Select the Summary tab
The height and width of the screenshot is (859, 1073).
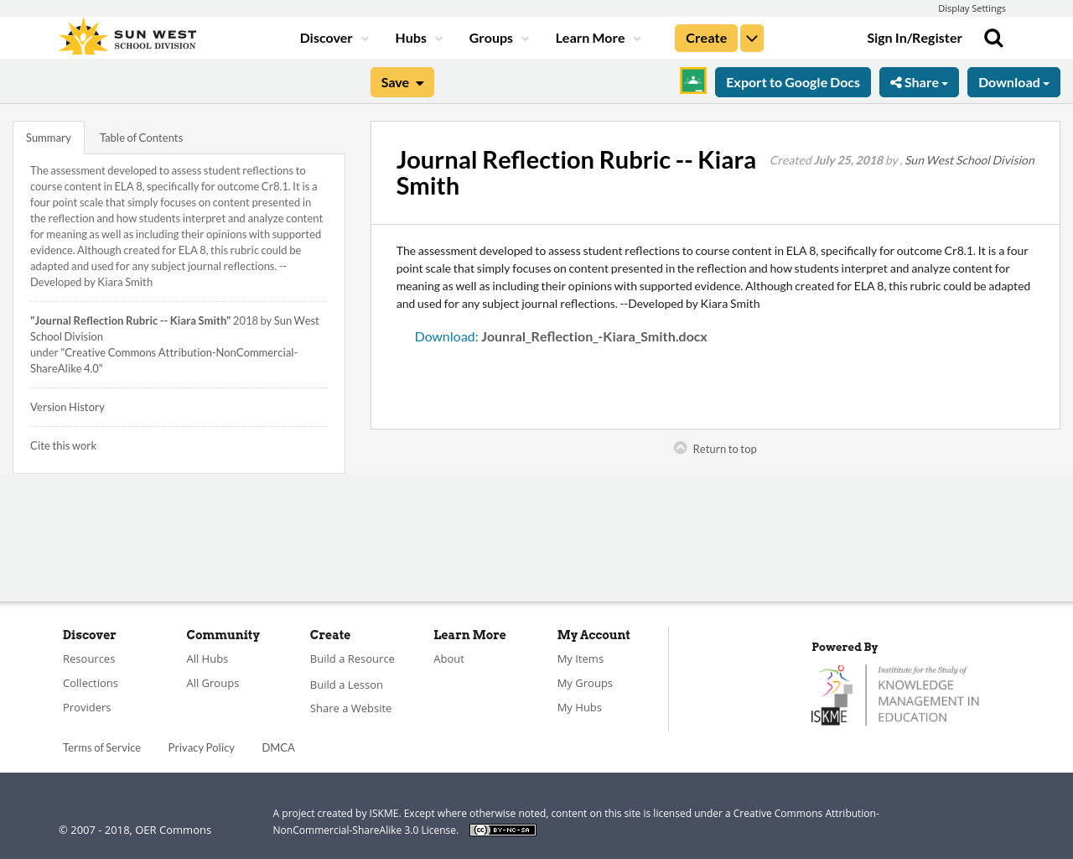click(48, 136)
